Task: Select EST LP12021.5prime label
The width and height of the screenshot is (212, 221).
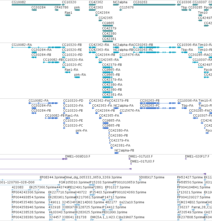Action: 189,192
